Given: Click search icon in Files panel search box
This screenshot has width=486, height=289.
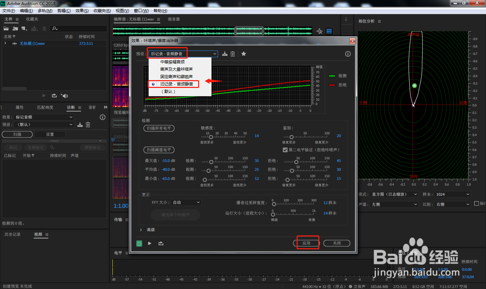Looking at the screenshot, I should (55, 29).
